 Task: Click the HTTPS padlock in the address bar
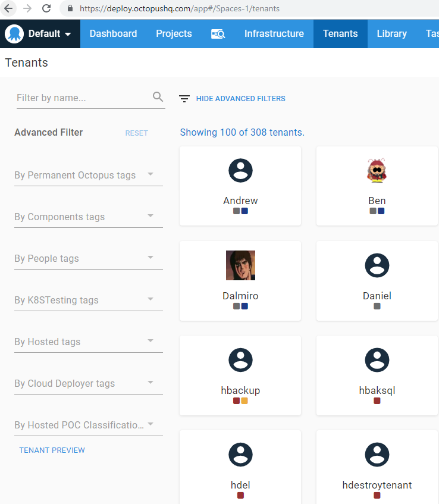pos(71,9)
